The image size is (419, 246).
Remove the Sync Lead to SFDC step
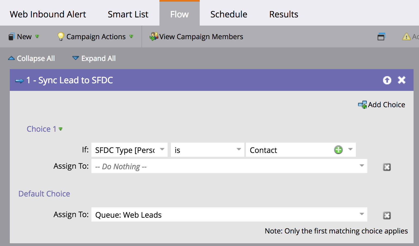[x=402, y=80]
